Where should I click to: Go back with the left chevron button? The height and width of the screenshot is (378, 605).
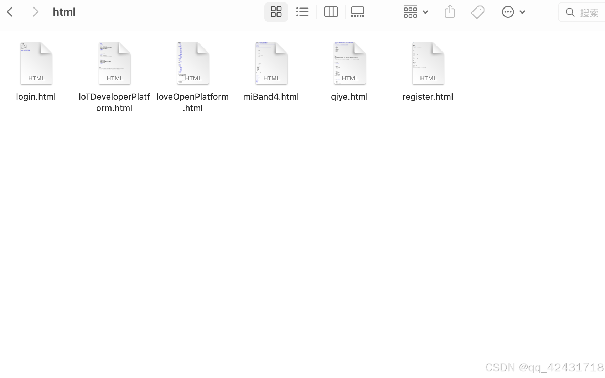(x=10, y=12)
